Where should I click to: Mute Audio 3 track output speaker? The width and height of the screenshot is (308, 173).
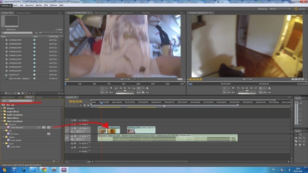(x=72, y=148)
